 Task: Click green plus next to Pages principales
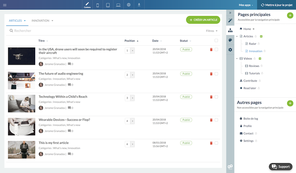tap(290, 15)
